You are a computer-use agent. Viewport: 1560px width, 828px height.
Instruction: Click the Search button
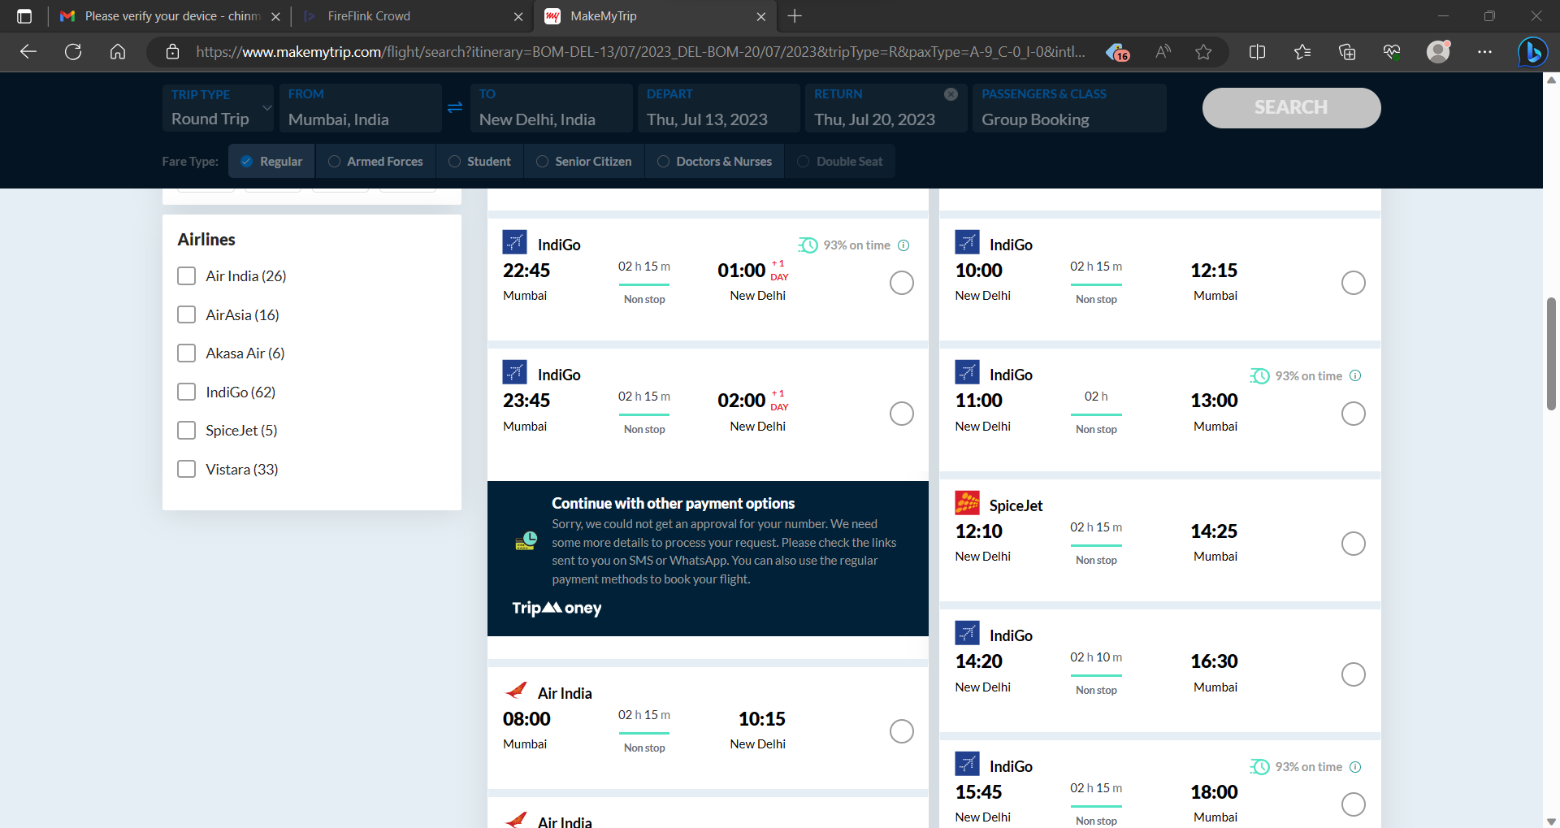pyautogui.click(x=1291, y=108)
